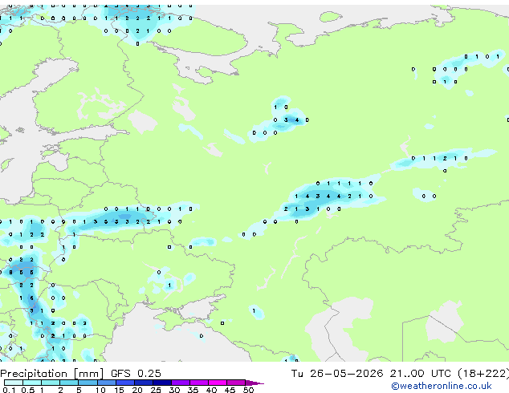
Task: Click the '0.1' legend scale label
Action: [x=9, y=390]
